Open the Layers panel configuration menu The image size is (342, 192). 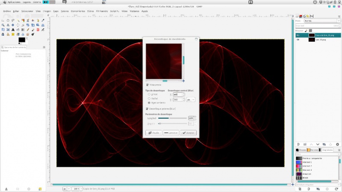[339, 16]
